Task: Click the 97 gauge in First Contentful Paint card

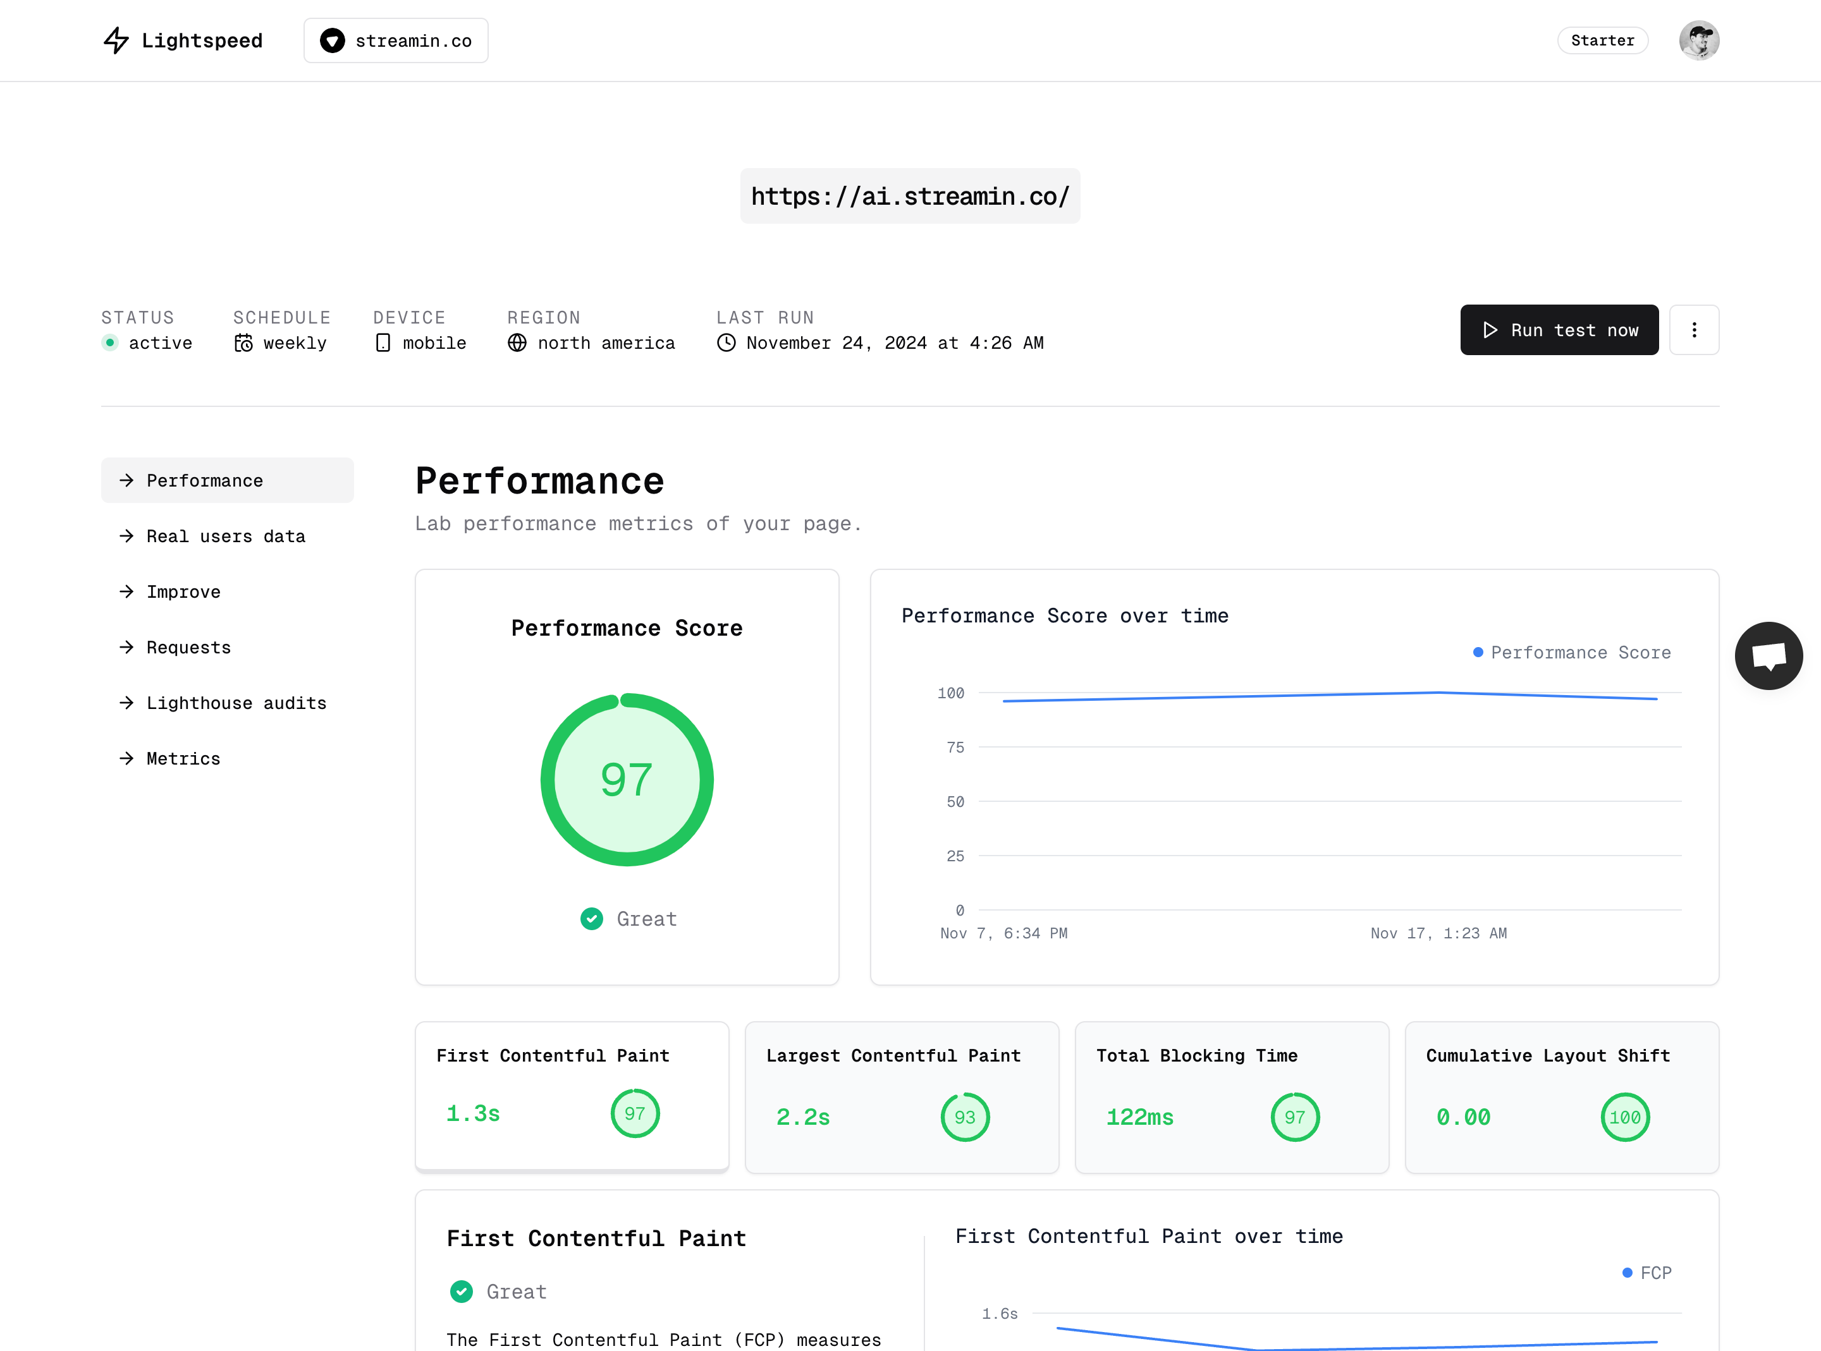Action: pos(635,1113)
